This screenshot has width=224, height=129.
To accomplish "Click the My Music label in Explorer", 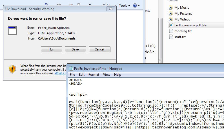I will (181, 8).
